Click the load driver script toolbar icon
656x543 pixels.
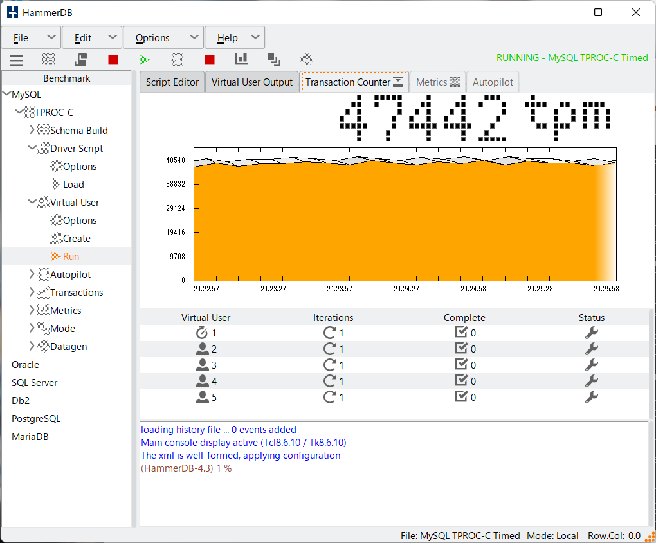81,60
